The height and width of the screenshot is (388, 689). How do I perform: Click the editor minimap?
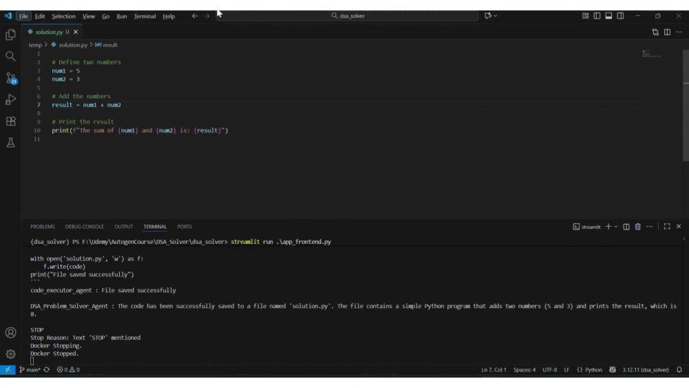pyautogui.click(x=651, y=54)
